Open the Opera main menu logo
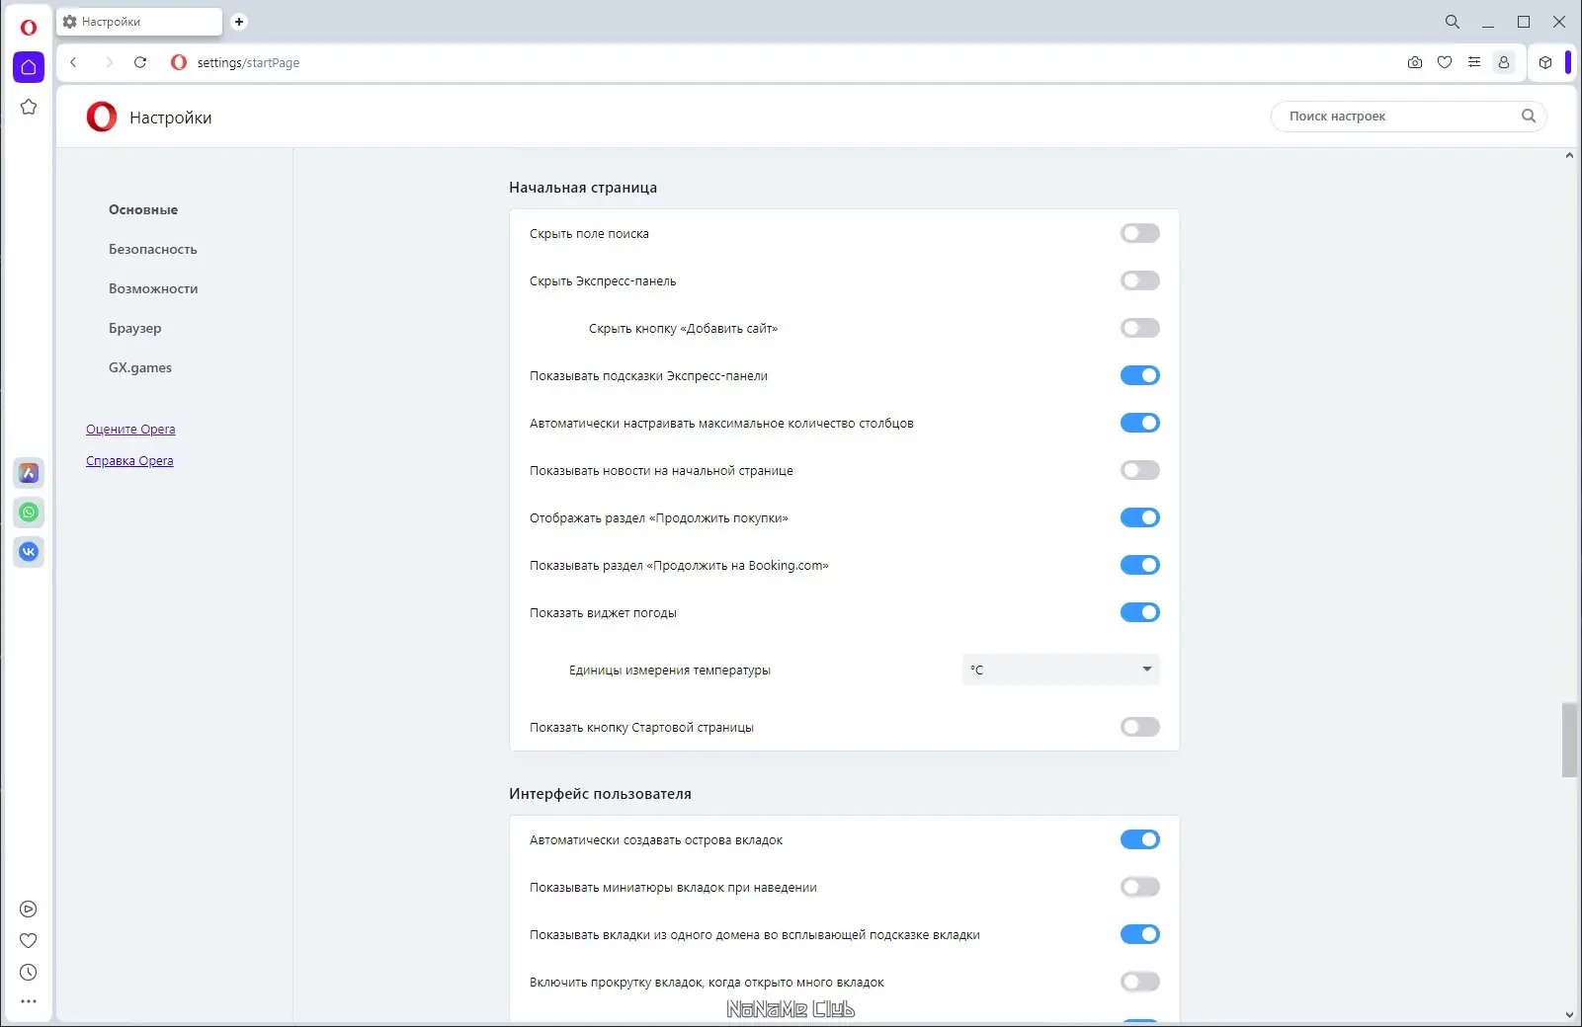Image resolution: width=1582 pixels, height=1027 pixels. tap(29, 27)
